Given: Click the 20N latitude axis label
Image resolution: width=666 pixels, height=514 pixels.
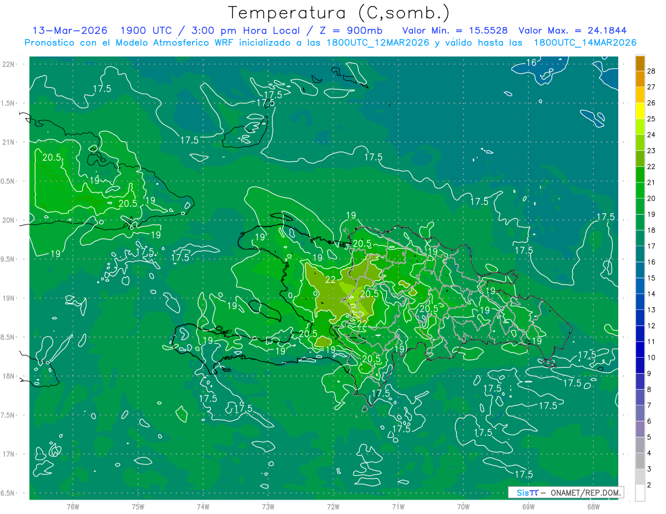Looking at the screenshot, I should 9,220.
